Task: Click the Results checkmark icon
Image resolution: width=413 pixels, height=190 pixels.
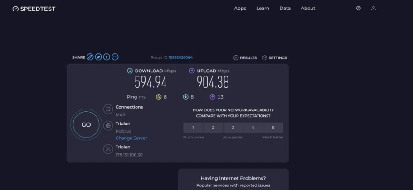Action: pyautogui.click(x=236, y=58)
